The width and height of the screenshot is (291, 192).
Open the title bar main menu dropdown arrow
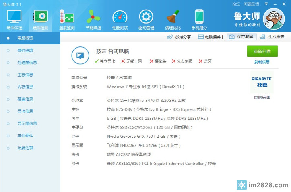(x=266, y=4)
